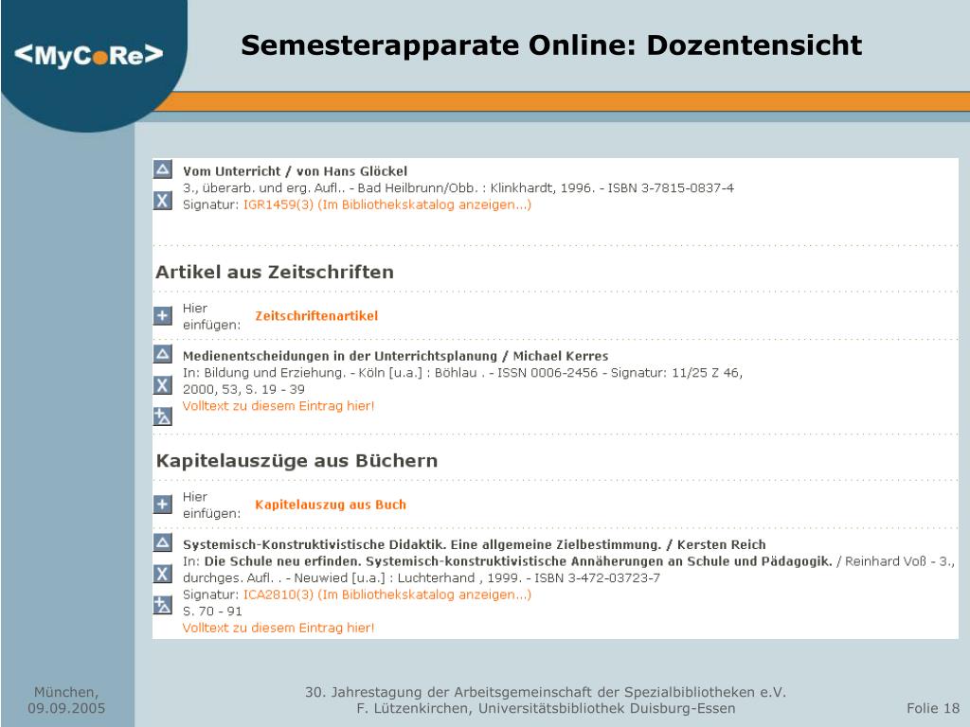Click the text ISBN 3-472-03723-7
The height and width of the screenshot is (727, 970).
(x=597, y=578)
